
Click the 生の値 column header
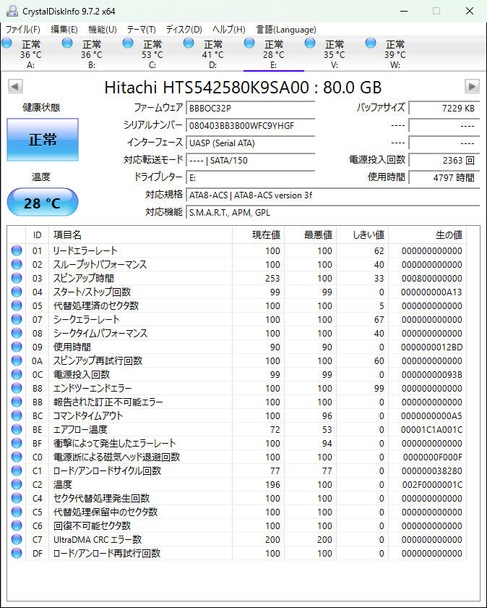tap(427, 235)
